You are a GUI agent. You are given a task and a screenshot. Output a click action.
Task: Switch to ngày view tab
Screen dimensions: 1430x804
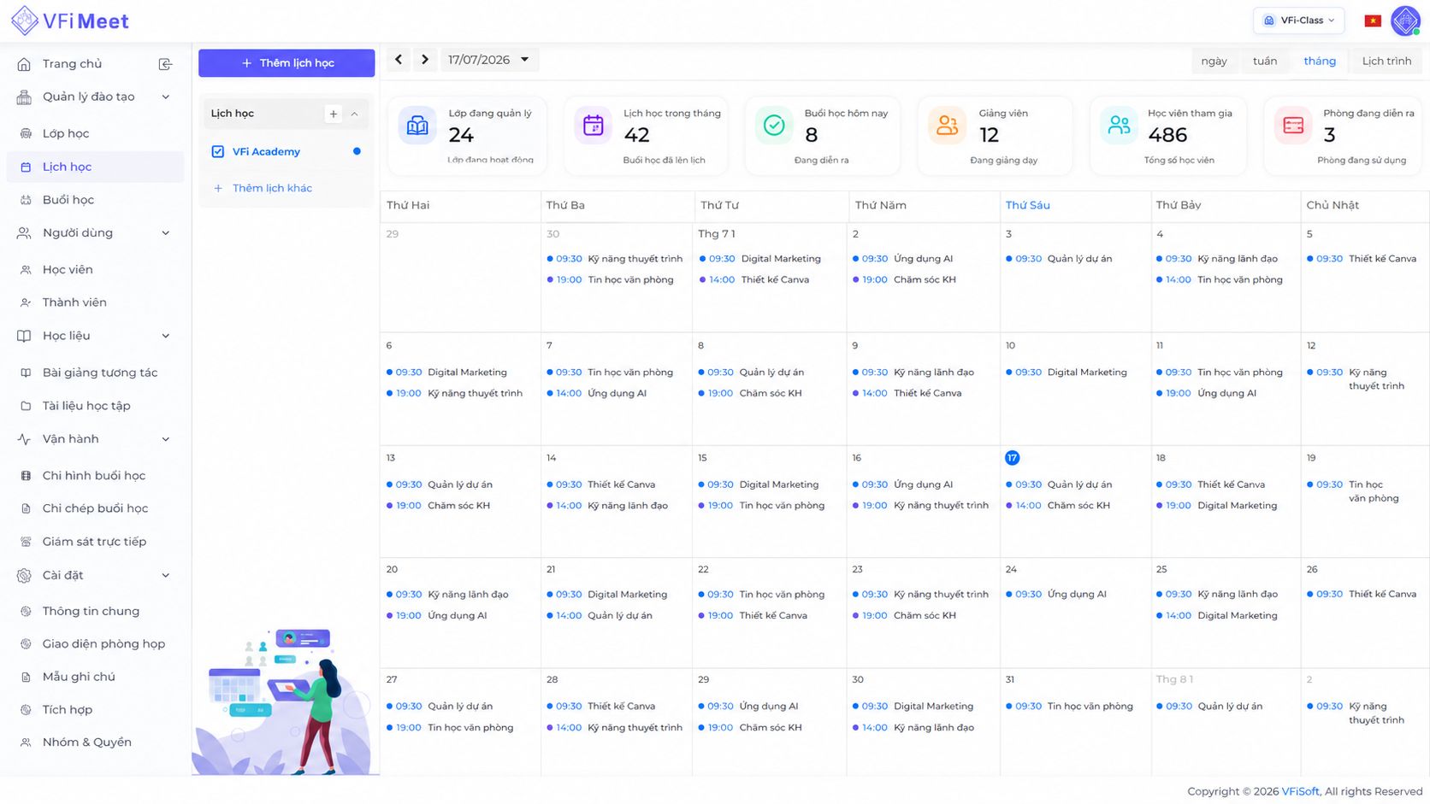(1214, 61)
